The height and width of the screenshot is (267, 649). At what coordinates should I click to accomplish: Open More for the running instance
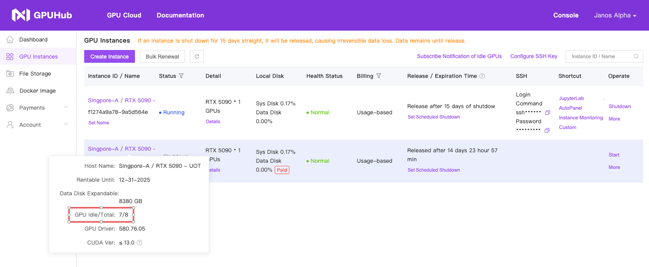614,119
